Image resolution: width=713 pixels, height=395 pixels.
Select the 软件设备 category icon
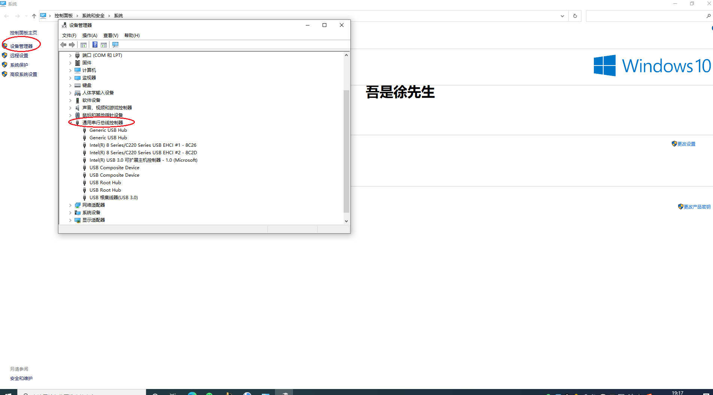coord(78,100)
